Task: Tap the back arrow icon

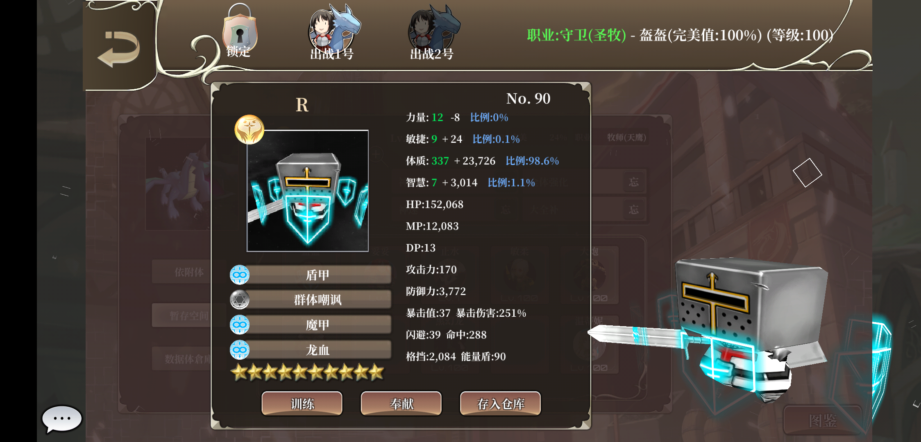Action: pyautogui.click(x=119, y=49)
